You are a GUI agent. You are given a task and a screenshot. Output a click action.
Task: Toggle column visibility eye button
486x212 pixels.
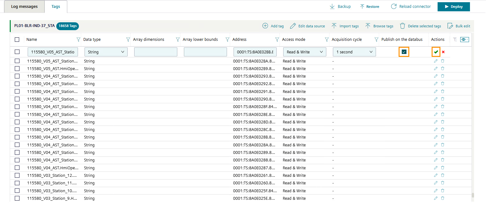pyautogui.click(x=464, y=40)
